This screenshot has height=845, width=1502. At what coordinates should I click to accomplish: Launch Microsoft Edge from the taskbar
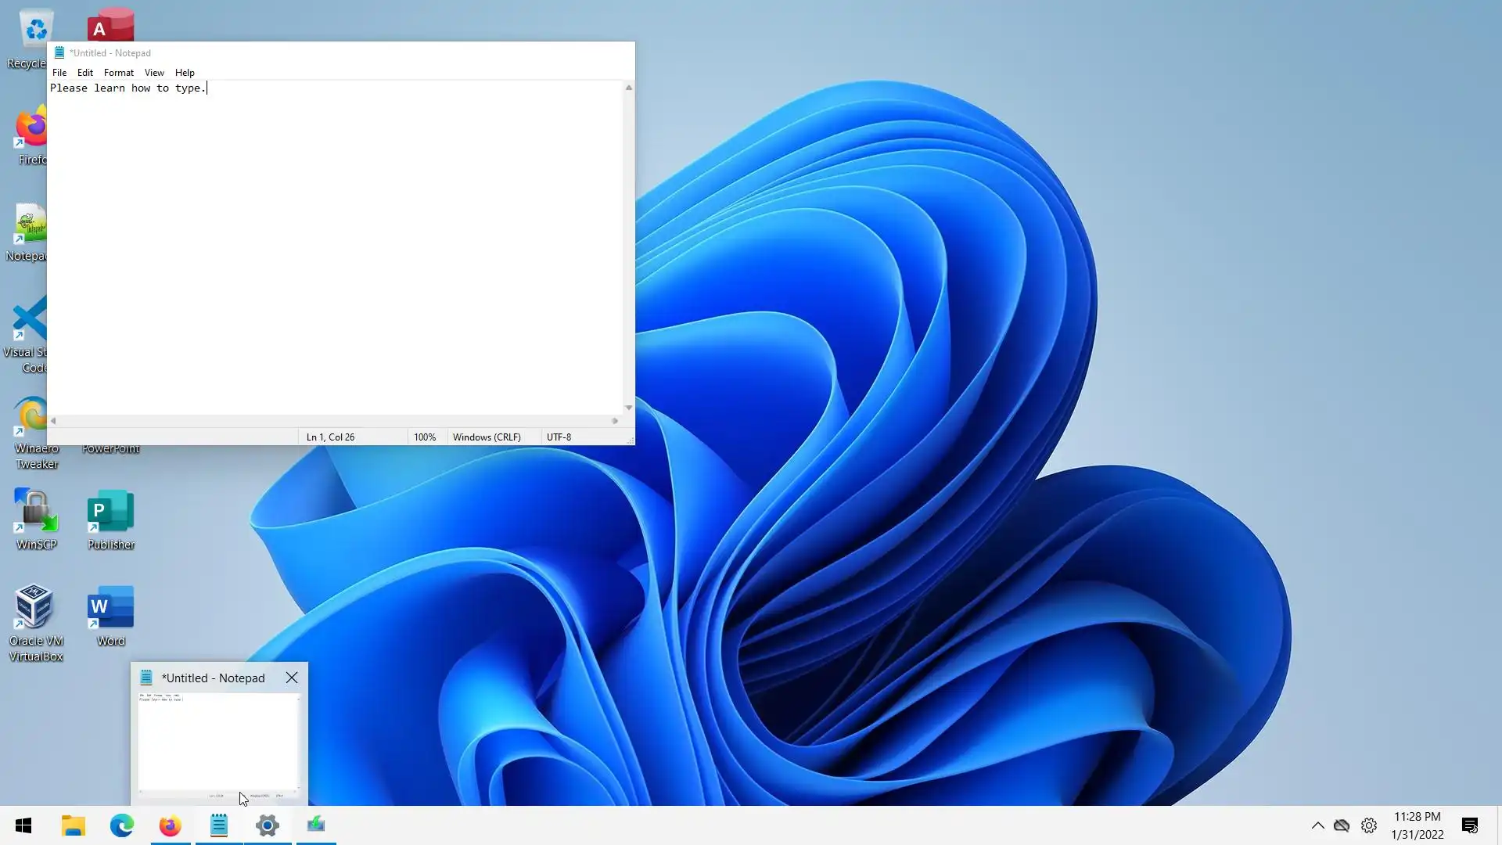(122, 825)
